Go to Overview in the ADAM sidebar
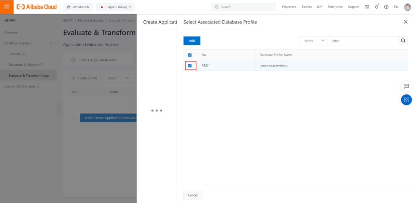414x203 pixels. point(28,32)
